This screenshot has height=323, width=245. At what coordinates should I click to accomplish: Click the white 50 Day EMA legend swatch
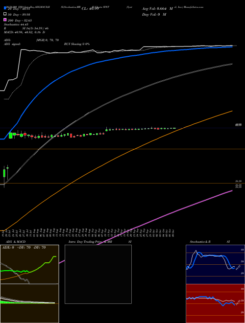tap(5, 14)
